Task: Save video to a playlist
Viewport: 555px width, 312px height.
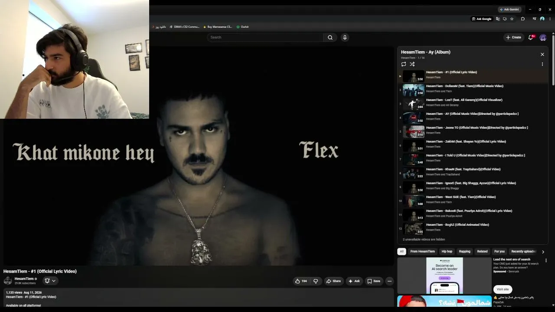Action: (x=374, y=281)
